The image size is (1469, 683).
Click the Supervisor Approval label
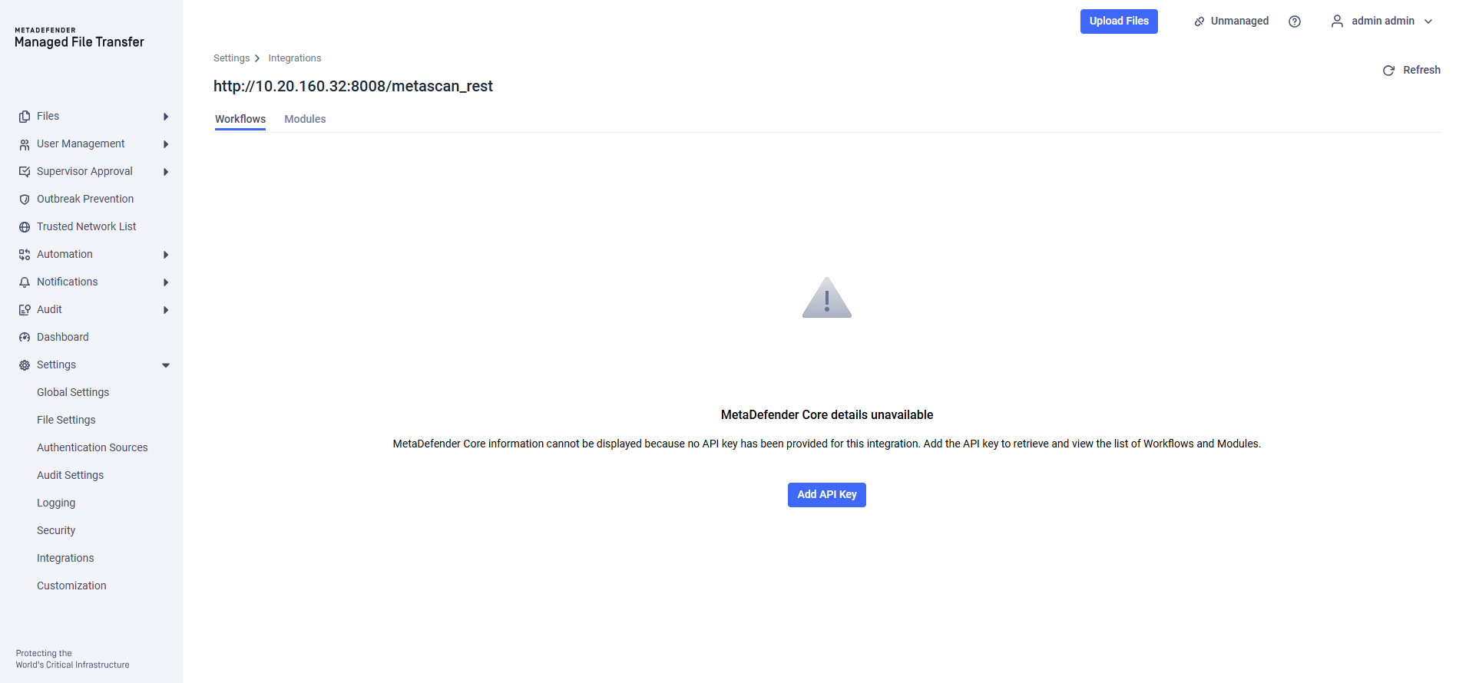coord(84,171)
